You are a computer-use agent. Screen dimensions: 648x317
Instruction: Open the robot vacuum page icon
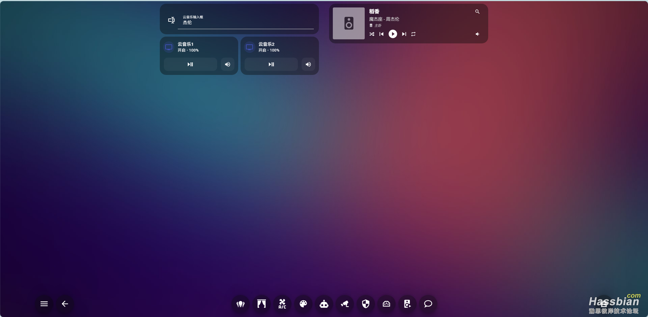pyautogui.click(x=324, y=304)
